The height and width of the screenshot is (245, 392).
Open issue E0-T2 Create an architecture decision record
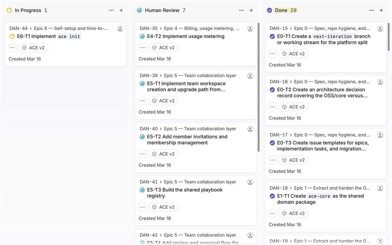click(322, 93)
